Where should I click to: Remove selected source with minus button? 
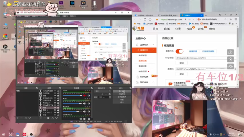(45, 118)
